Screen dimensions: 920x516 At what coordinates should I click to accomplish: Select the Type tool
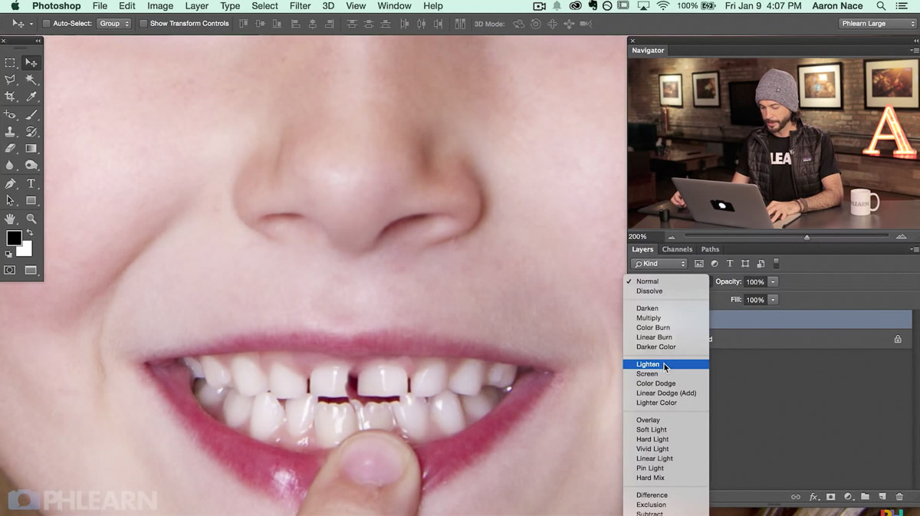click(31, 182)
